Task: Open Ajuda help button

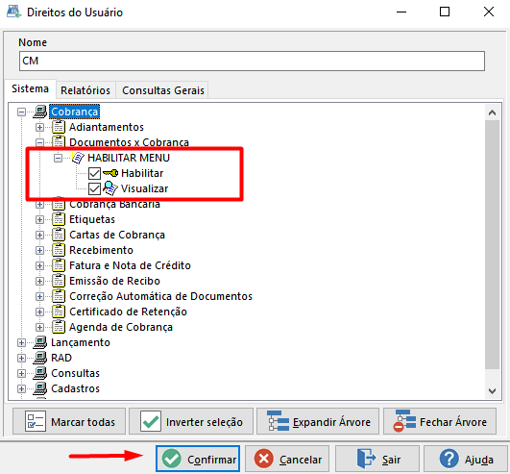Action: click(466, 459)
